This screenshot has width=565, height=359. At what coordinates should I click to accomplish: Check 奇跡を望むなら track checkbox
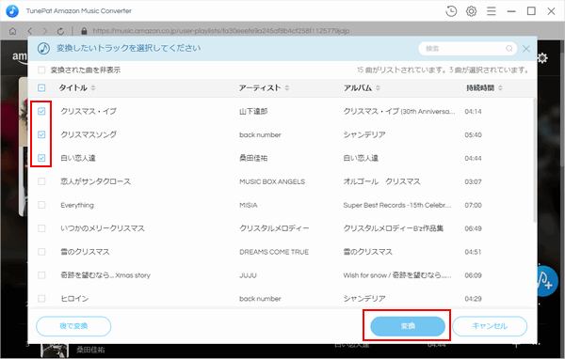pos(41,274)
